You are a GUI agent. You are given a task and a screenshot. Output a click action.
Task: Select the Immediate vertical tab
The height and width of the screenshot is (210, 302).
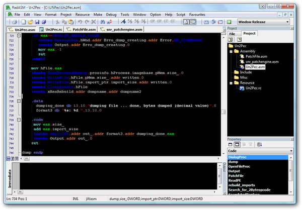pyautogui.click(x=10, y=179)
